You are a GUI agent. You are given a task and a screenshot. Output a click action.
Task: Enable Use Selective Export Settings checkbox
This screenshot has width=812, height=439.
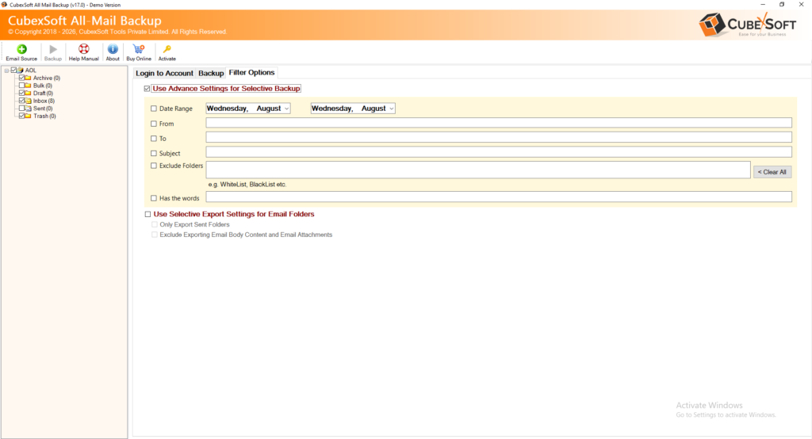(148, 214)
